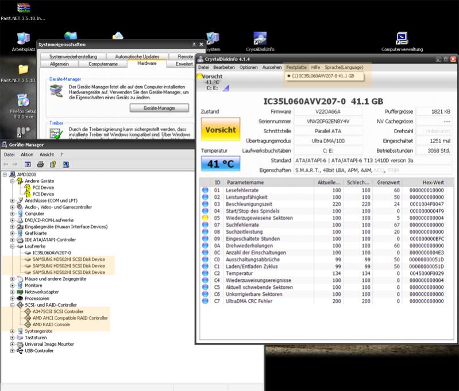
Task: Click the Firmware value field V22OA66A
Action: tap(328, 111)
